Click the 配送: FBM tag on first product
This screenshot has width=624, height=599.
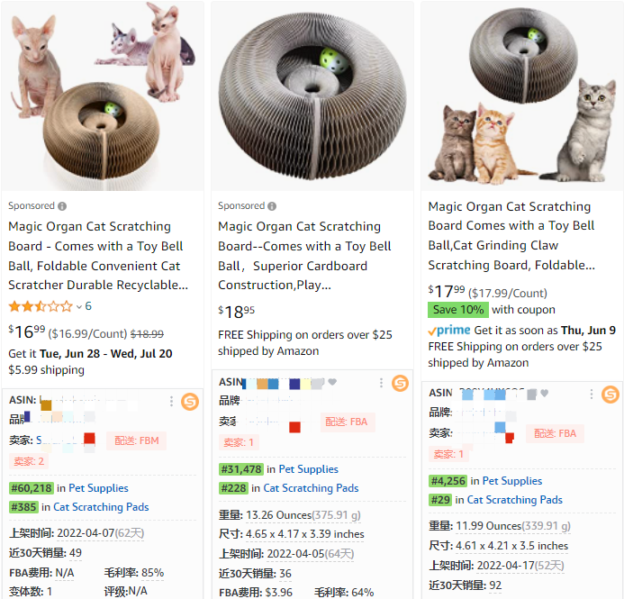(137, 440)
